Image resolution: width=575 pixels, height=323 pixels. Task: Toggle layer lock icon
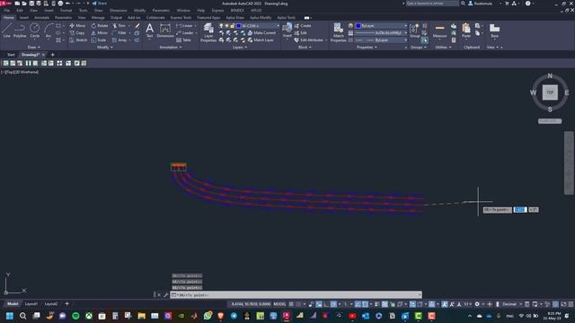(x=233, y=26)
